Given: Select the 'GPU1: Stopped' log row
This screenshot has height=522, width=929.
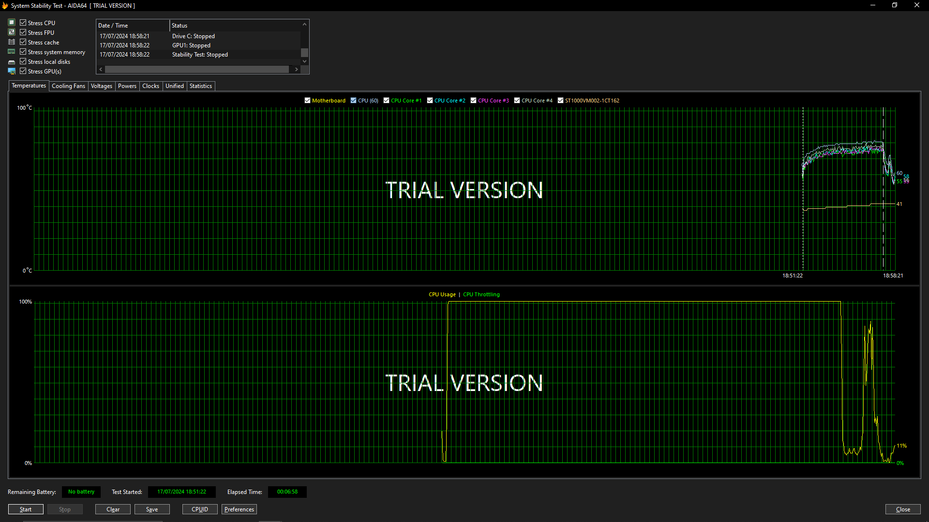Looking at the screenshot, I should (x=198, y=45).
